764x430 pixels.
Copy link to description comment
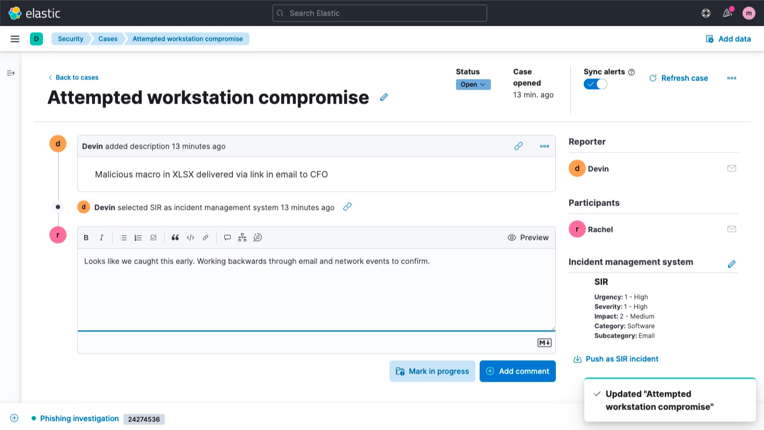click(x=518, y=146)
